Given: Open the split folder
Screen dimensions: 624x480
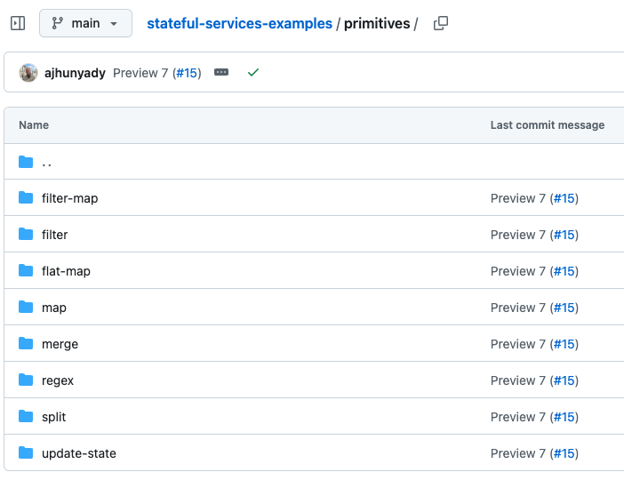Looking at the screenshot, I should pyautogui.click(x=53, y=417).
